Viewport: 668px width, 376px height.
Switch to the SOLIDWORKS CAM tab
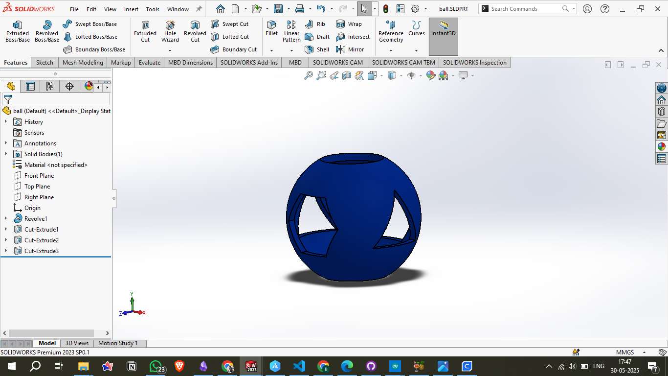pos(338,63)
